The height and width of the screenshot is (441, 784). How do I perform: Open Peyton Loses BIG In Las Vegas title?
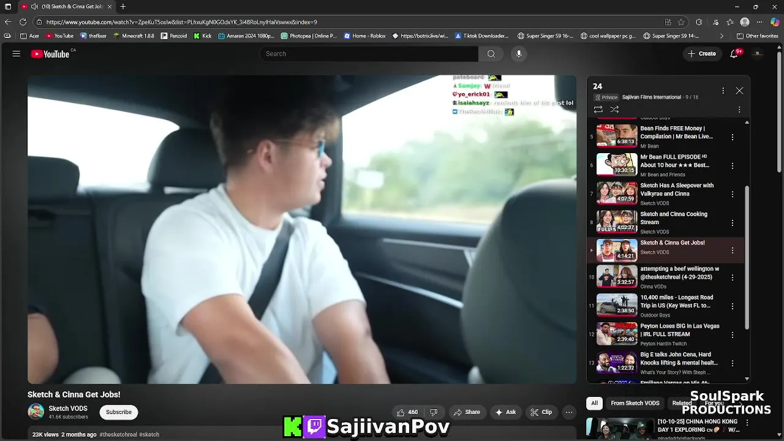pos(680,330)
